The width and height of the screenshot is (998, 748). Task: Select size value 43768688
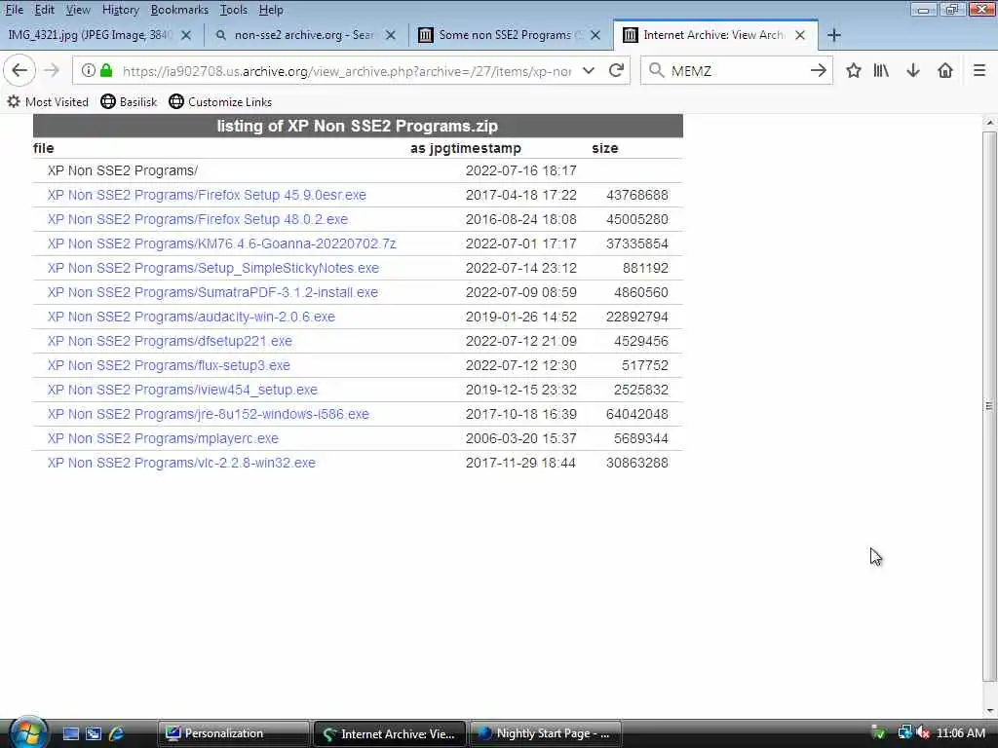[x=637, y=195]
